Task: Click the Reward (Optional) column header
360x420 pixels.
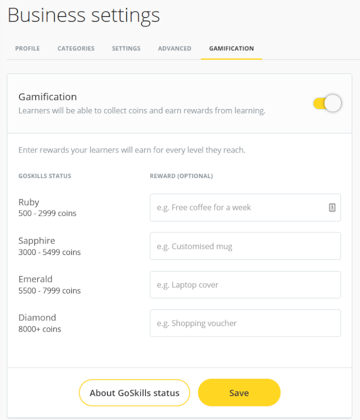Action: [181, 176]
